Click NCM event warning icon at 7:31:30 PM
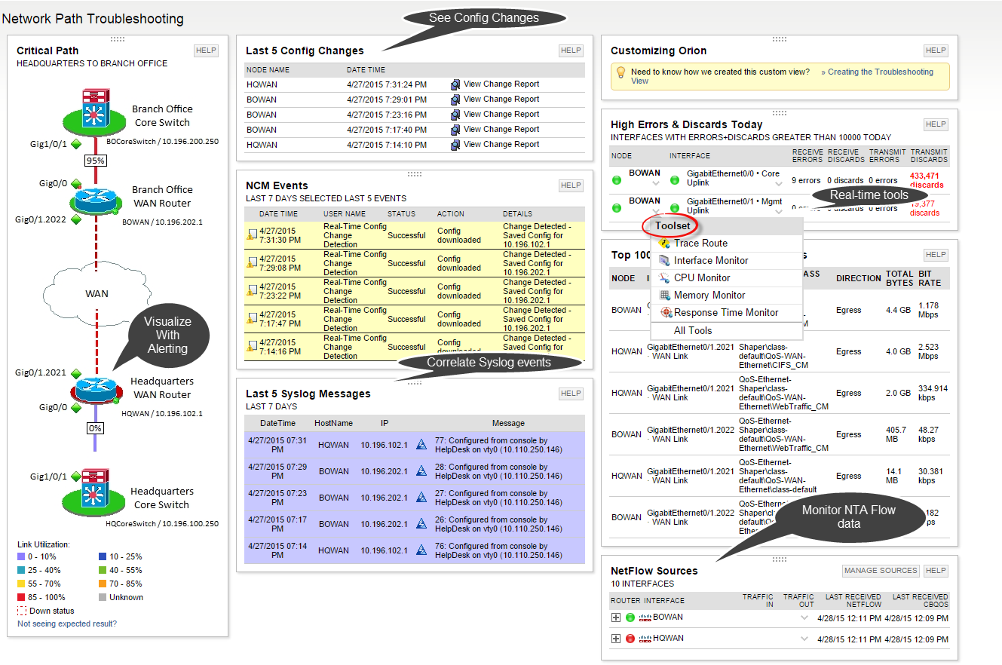Viewport: 1002px width, 665px height. click(252, 235)
